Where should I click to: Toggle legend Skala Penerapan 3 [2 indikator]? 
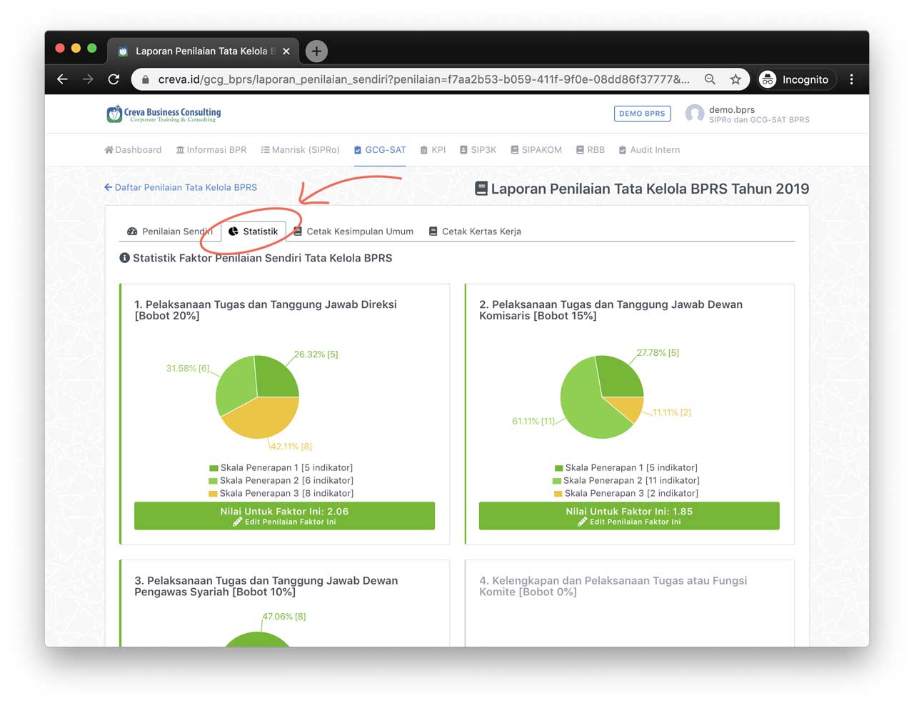626,494
